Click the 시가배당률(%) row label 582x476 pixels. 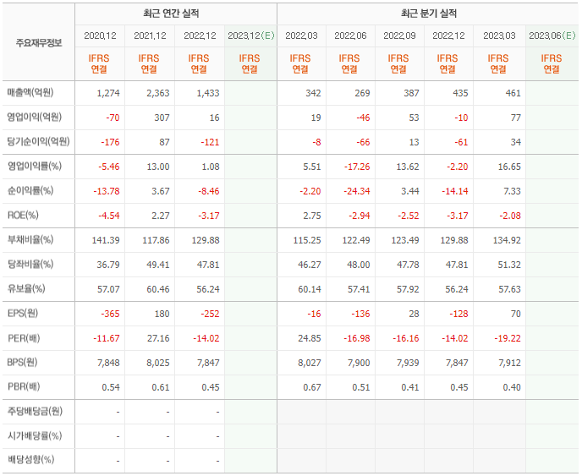pyautogui.click(x=35, y=435)
